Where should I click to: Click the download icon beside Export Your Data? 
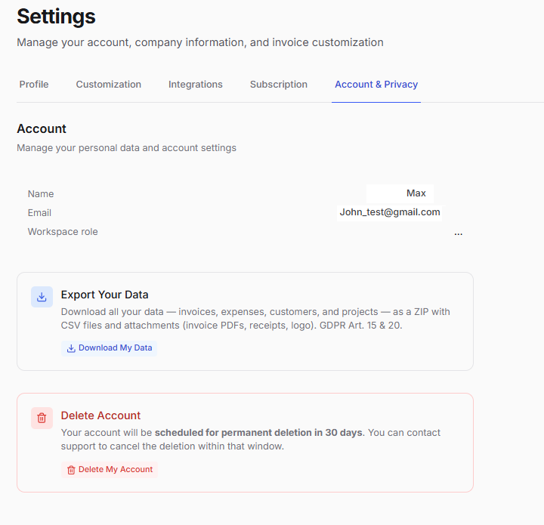coord(42,297)
